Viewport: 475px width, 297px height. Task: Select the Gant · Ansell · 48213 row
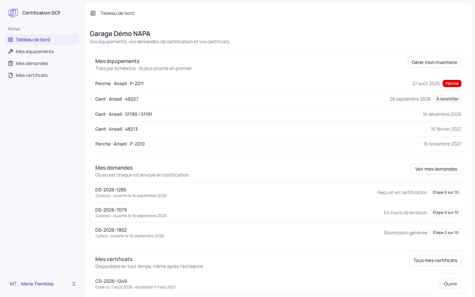pos(278,129)
